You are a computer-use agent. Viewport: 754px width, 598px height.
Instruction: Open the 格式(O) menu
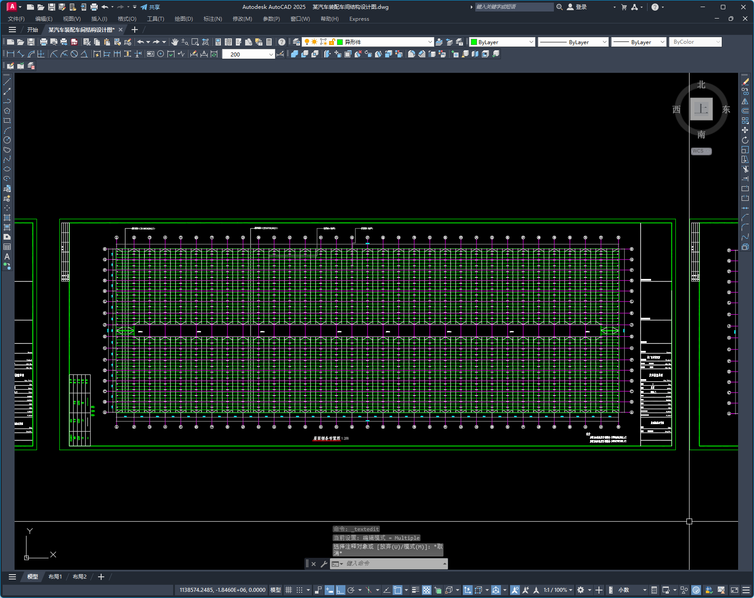coord(127,19)
